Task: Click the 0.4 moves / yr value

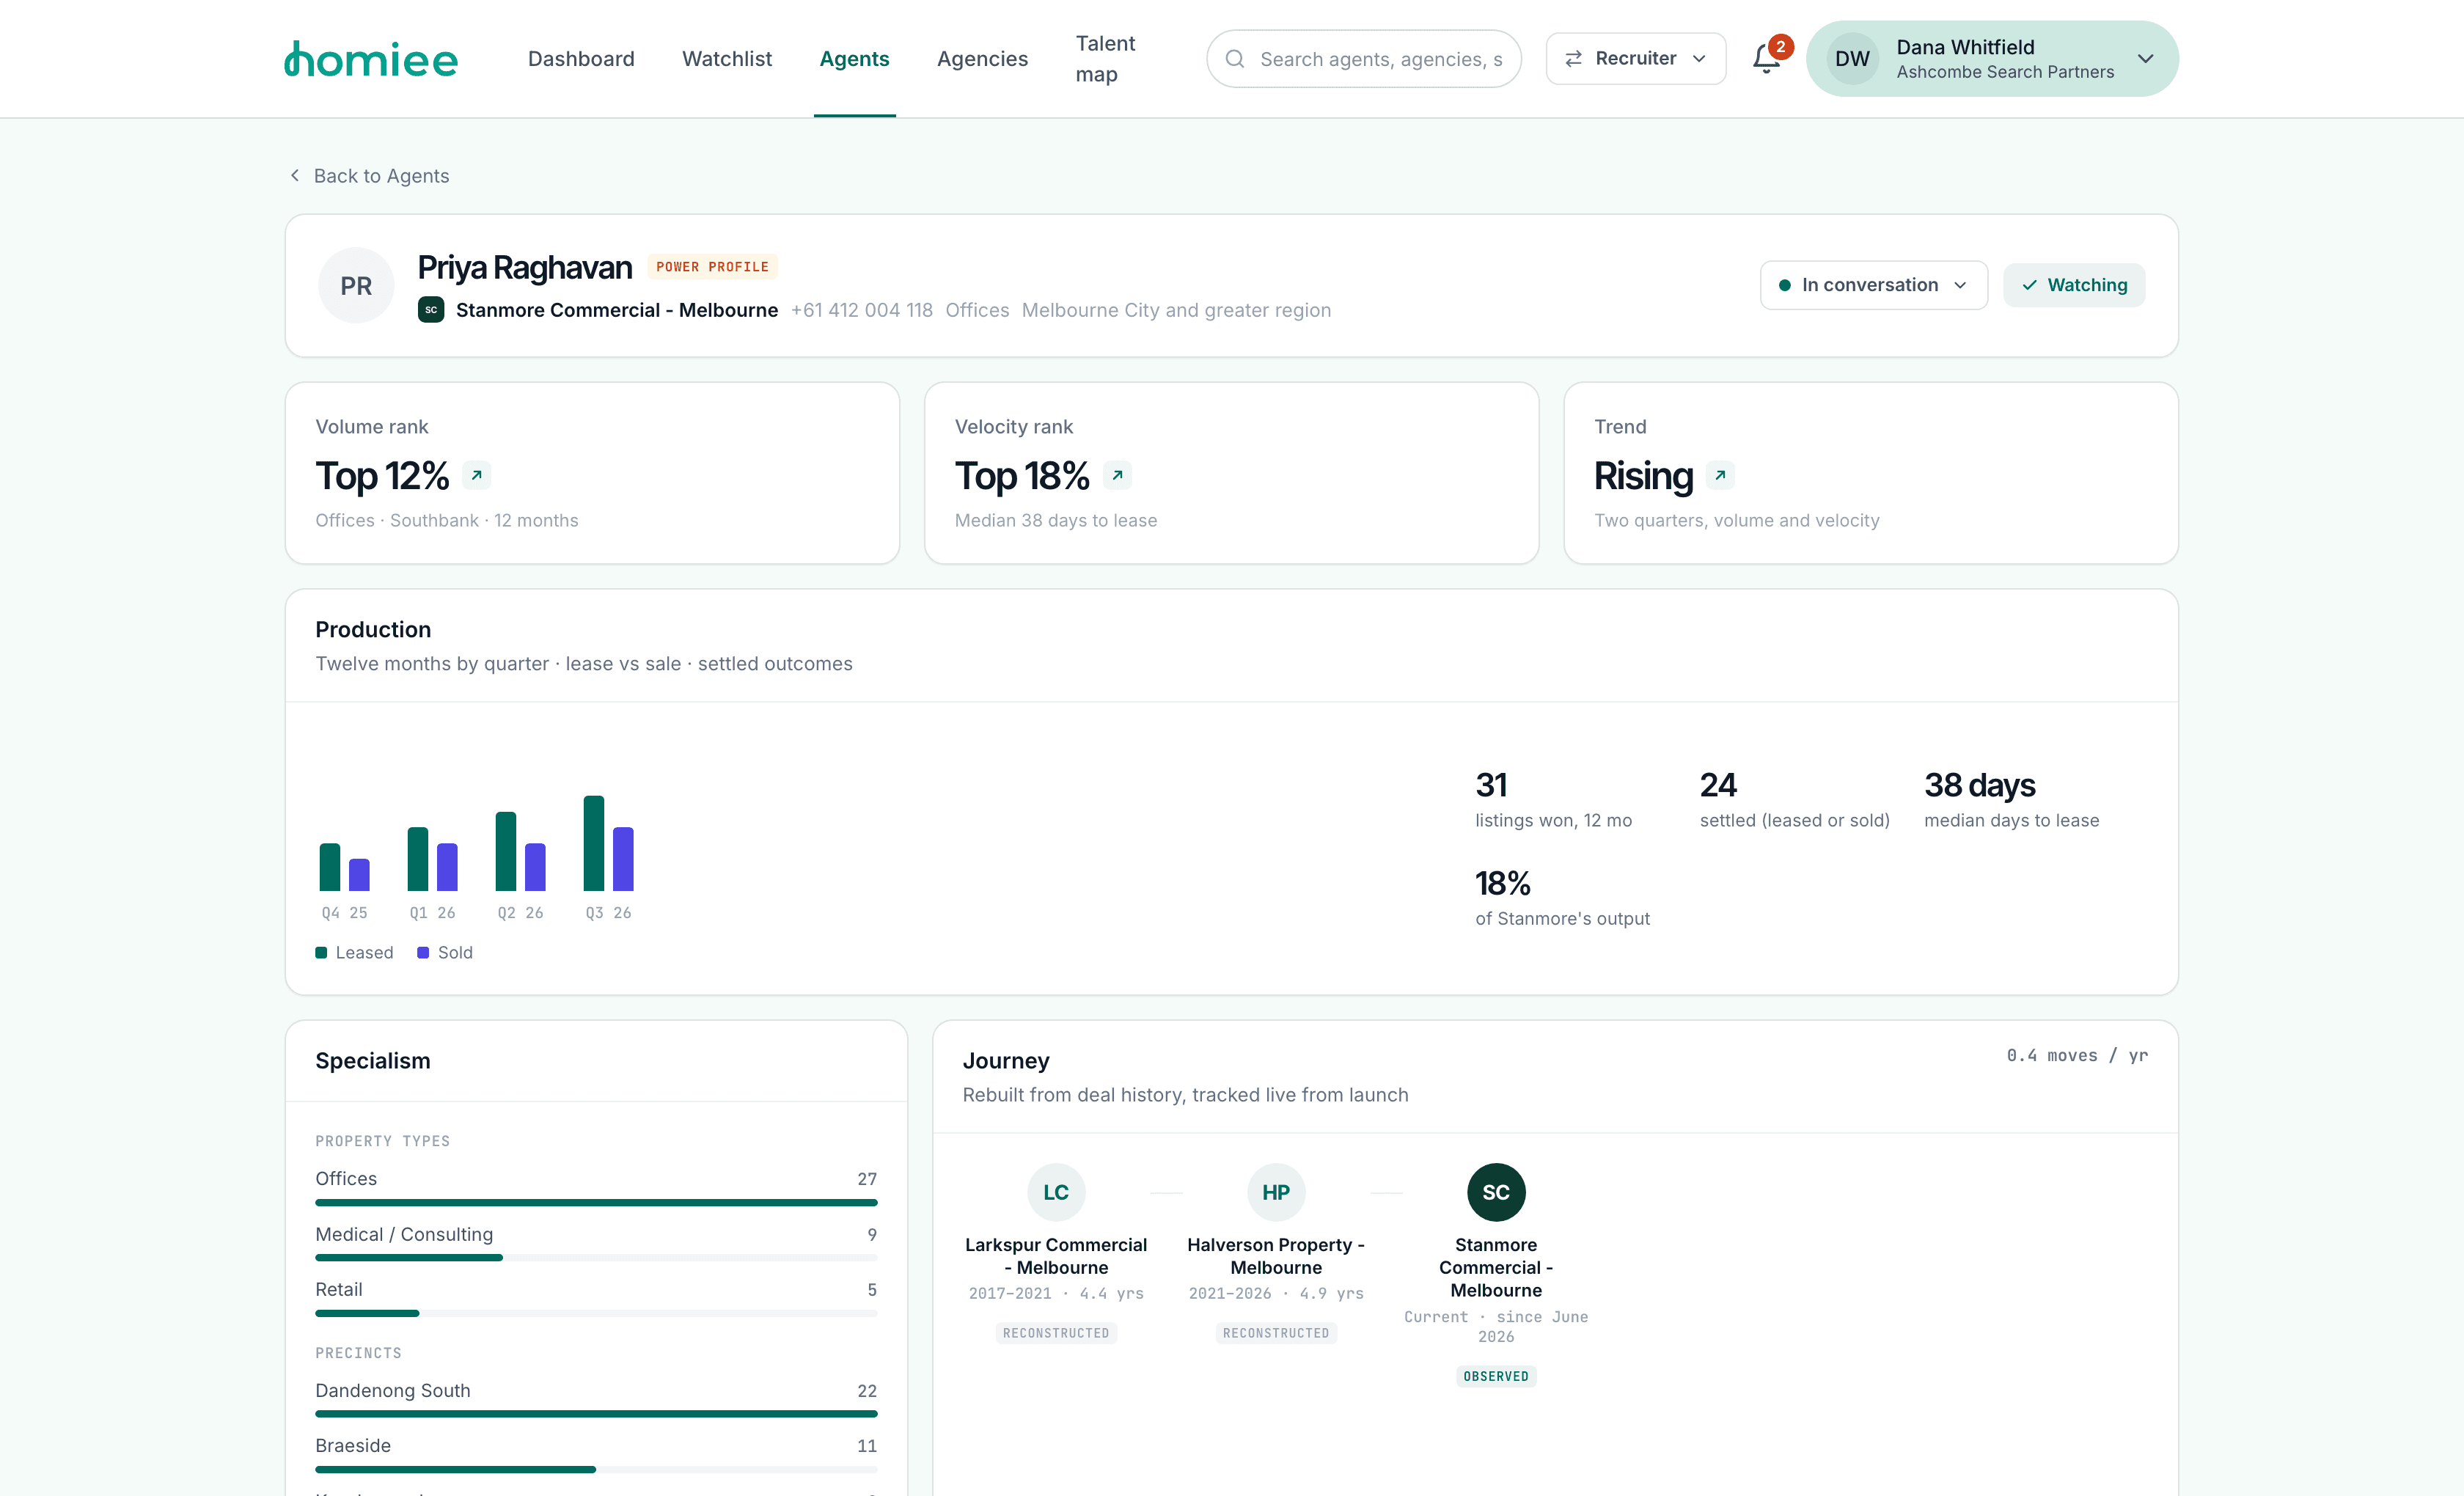Action: (2077, 1055)
